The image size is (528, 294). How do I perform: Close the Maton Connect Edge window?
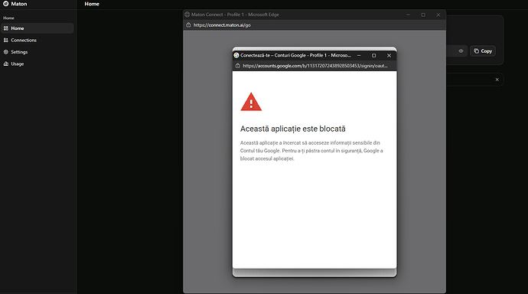[x=438, y=15]
